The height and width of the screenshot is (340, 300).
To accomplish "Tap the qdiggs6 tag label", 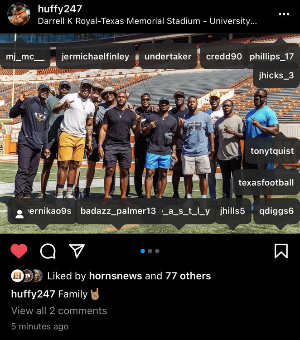I will pos(276,211).
